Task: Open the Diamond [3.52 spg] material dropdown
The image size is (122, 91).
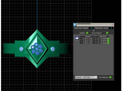Action: [x=86, y=77]
